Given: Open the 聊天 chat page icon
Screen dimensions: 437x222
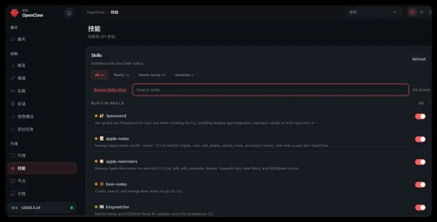Looking at the screenshot, I should [13, 39].
